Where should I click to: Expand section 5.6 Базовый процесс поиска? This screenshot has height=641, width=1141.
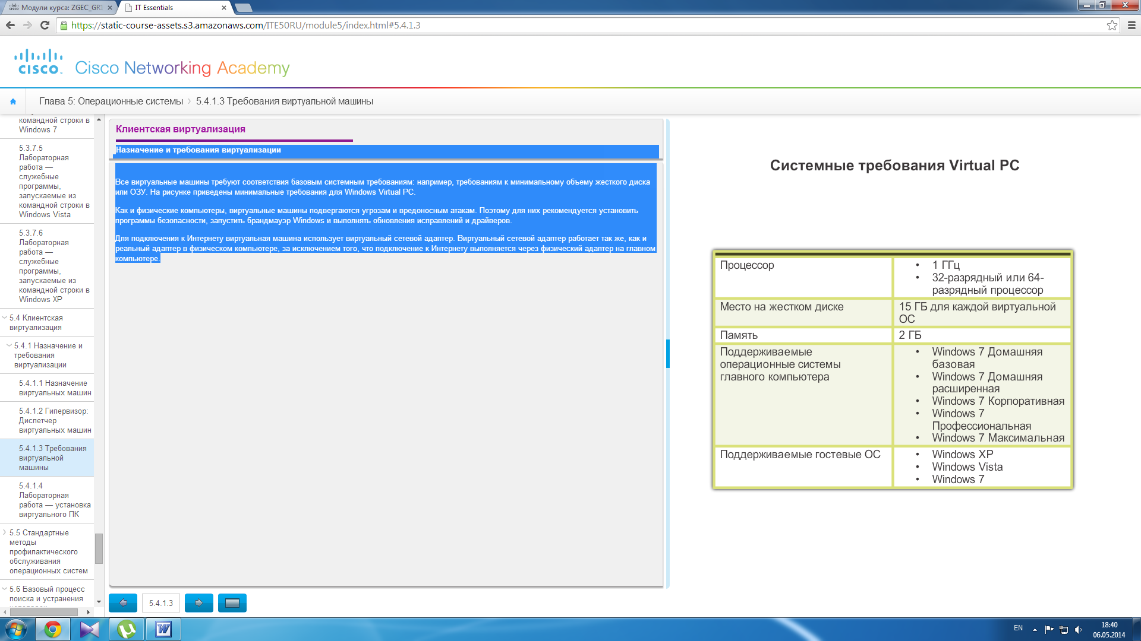[5, 589]
